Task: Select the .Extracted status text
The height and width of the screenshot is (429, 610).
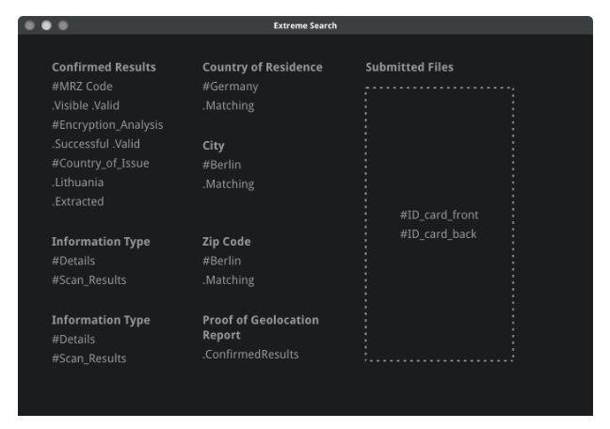Action: coord(78,201)
